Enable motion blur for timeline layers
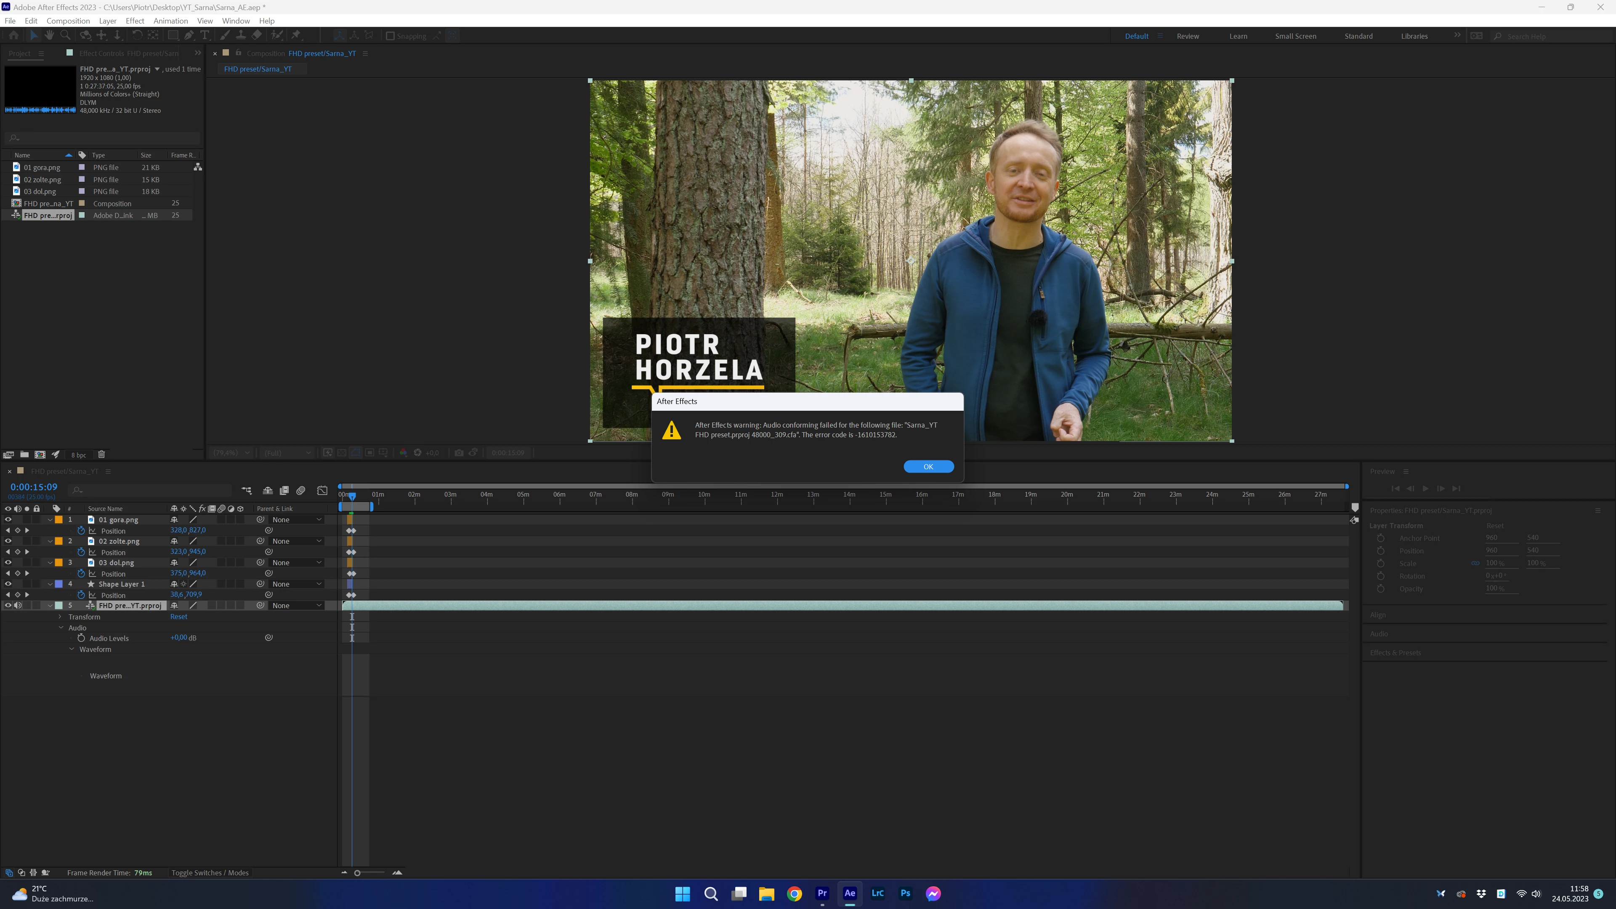The image size is (1616, 909). (300, 491)
